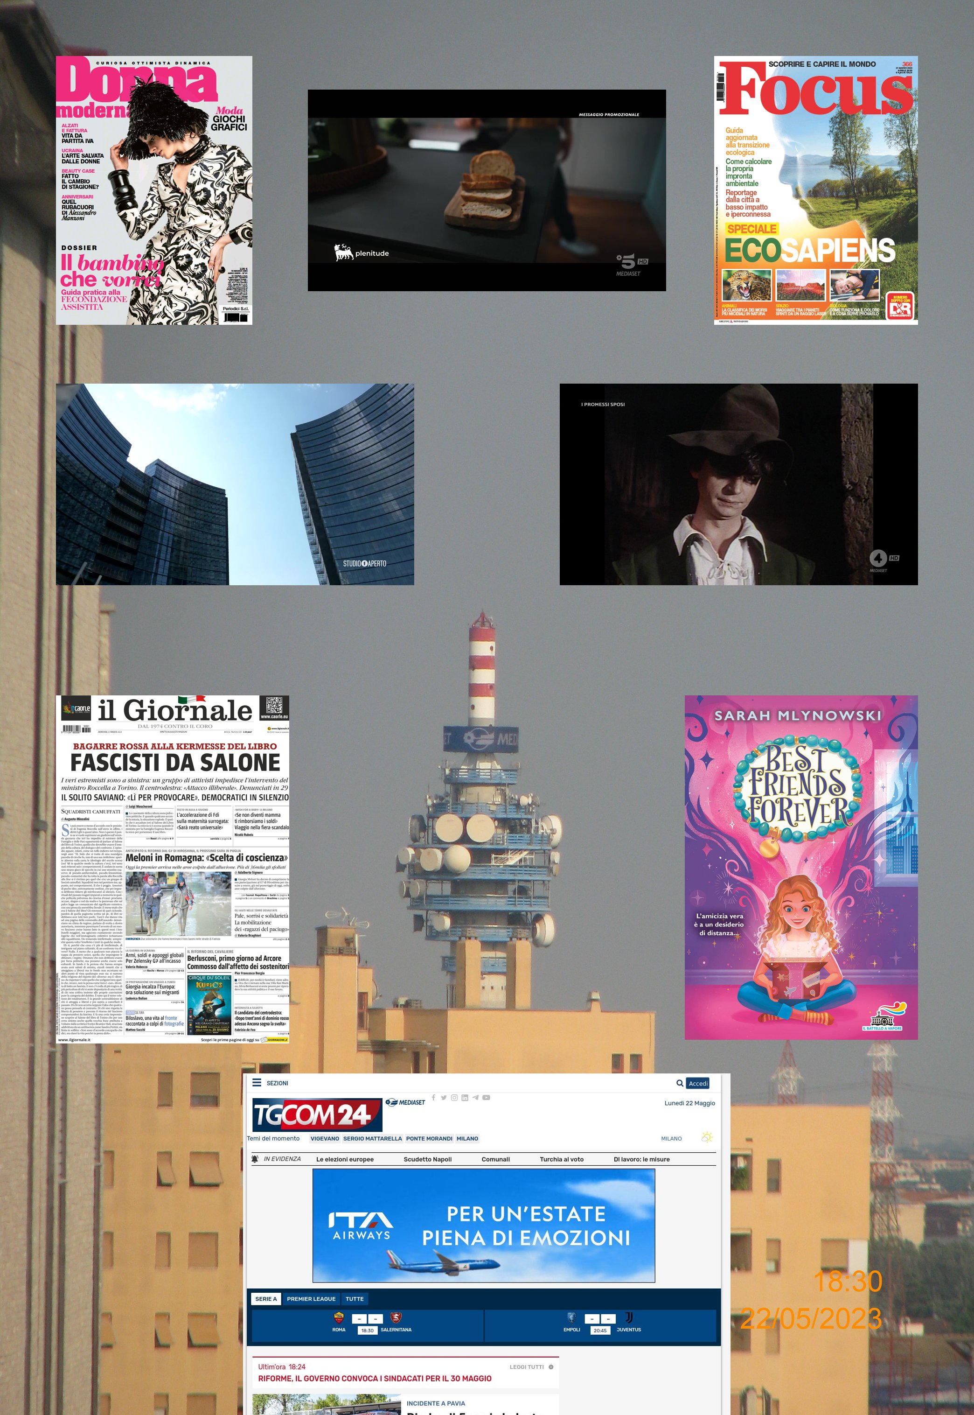Switch to the Tutte matches tab
The width and height of the screenshot is (974, 1415).
click(354, 1298)
